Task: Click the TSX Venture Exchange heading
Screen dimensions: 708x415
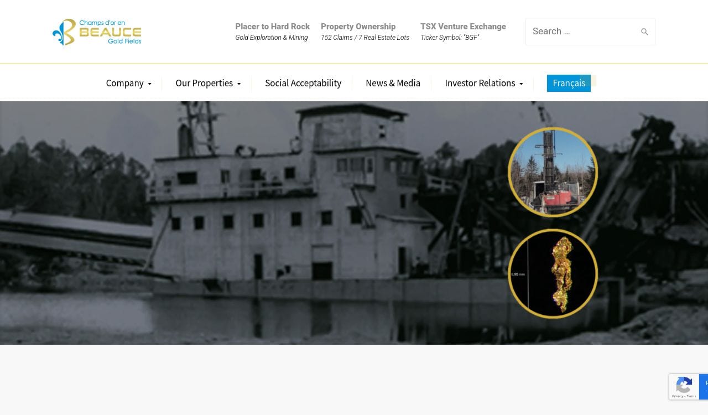Action: [463, 27]
